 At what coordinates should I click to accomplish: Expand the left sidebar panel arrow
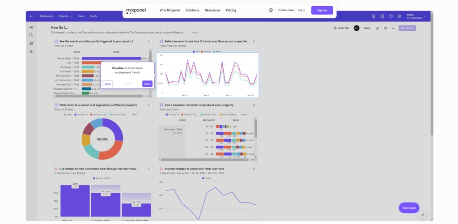pyautogui.click(x=31, y=27)
